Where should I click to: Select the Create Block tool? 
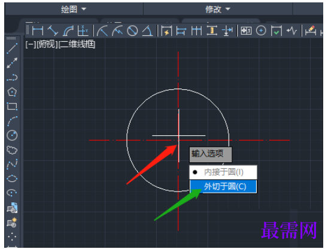pyautogui.click(x=12, y=223)
